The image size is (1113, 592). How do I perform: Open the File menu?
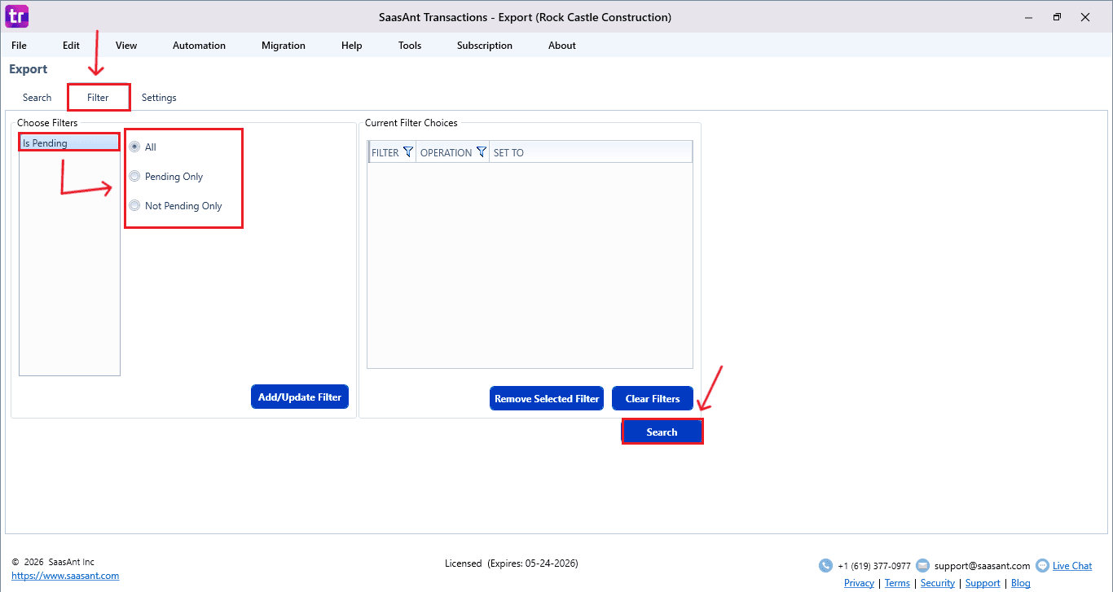(x=19, y=46)
